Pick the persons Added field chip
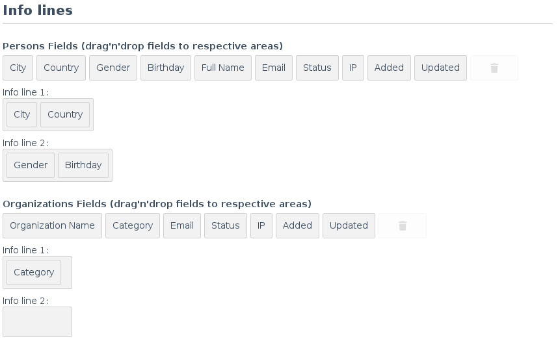The image size is (558, 341). [x=389, y=68]
